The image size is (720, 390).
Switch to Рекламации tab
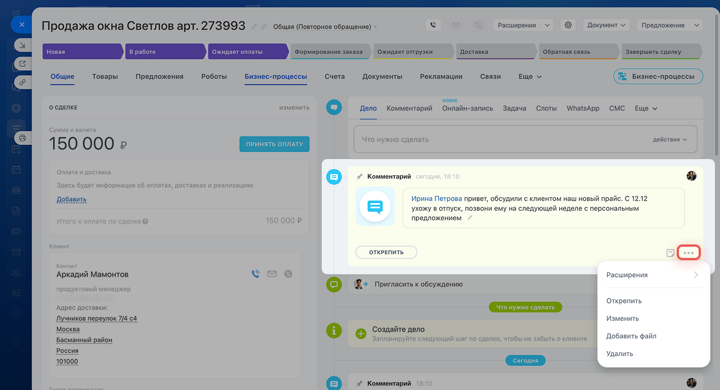click(x=441, y=76)
